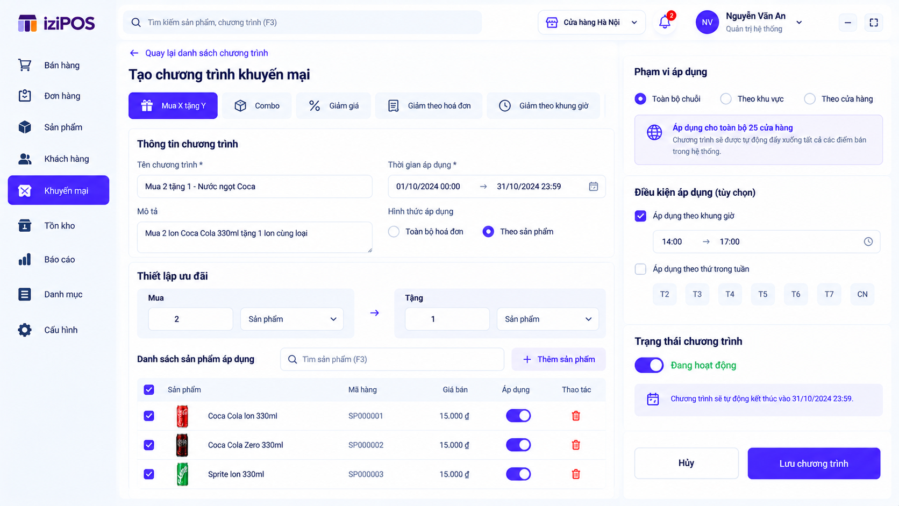The height and width of the screenshot is (506, 899).
Task: Disable promotion for Coca Cola lon 330ml
Action: pyautogui.click(x=518, y=416)
